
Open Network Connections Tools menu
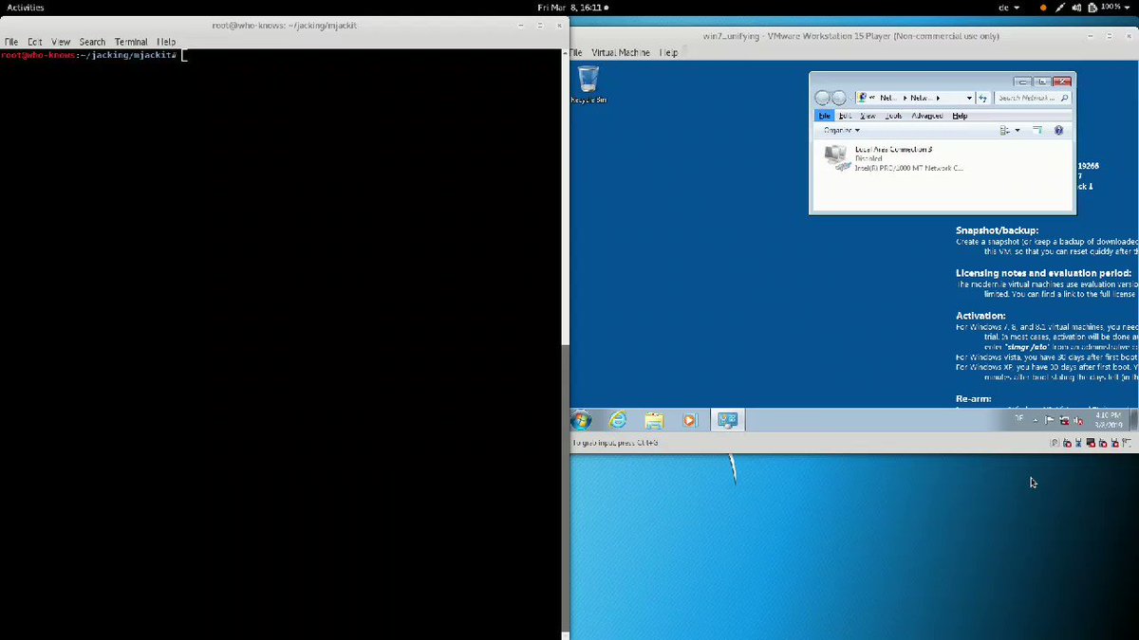pos(893,116)
